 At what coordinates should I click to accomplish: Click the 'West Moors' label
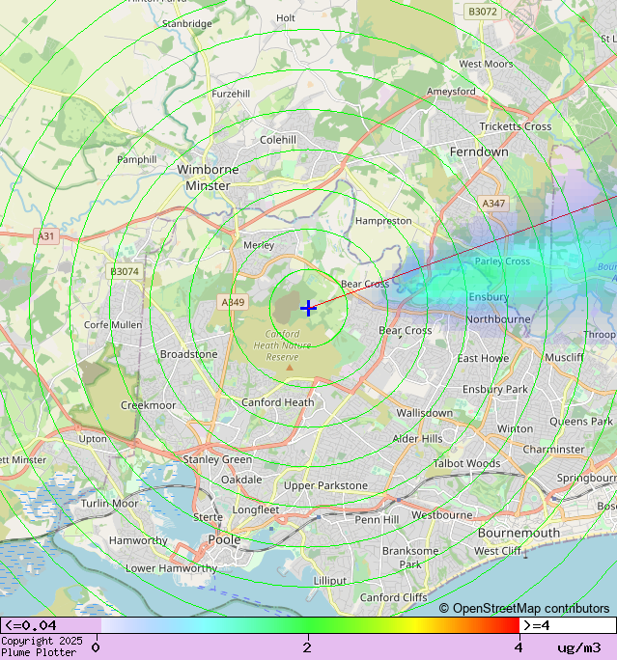pos(486,64)
